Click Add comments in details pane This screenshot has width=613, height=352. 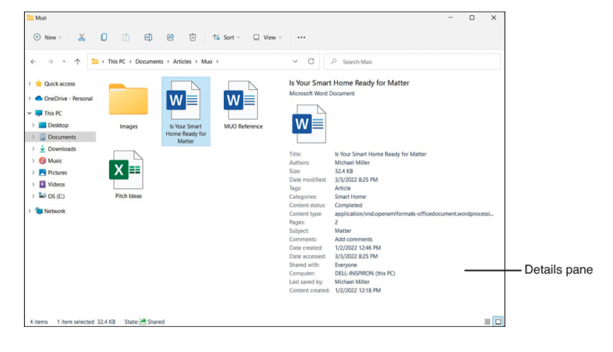[353, 239]
